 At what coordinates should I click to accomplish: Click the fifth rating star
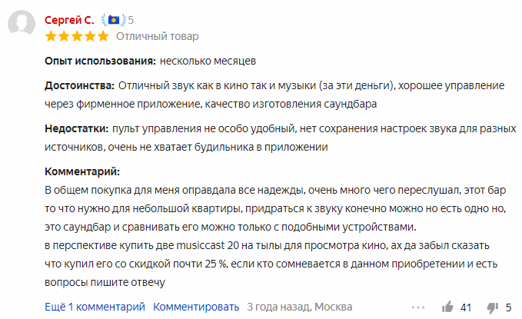[103, 36]
